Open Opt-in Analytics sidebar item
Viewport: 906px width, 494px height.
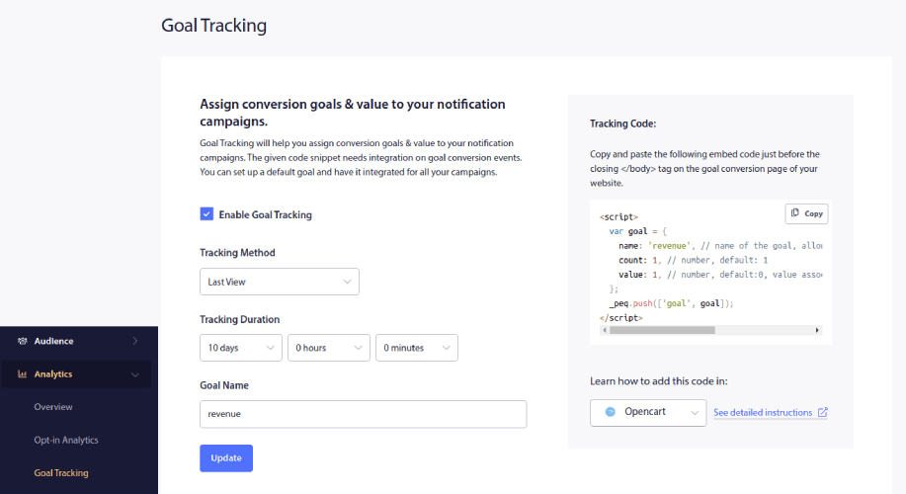[x=66, y=440]
